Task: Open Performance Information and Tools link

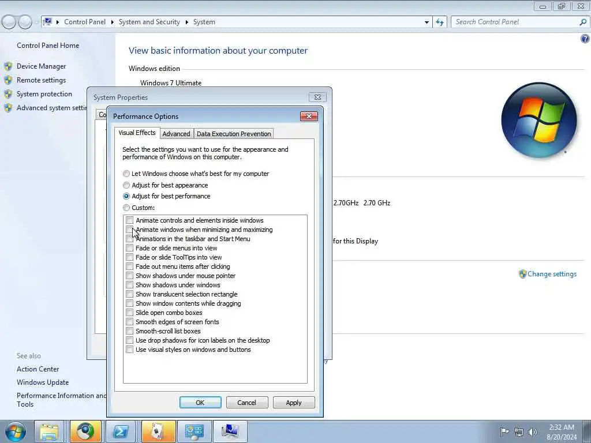Action: (x=61, y=400)
